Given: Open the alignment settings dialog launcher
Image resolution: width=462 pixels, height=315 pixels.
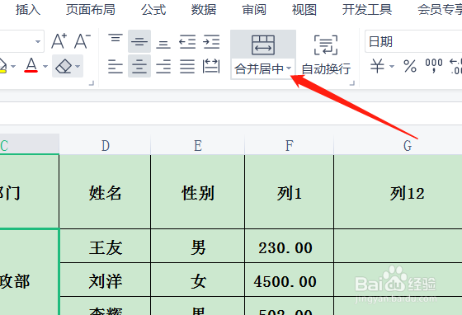Looking at the screenshot, I should point(352,83).
